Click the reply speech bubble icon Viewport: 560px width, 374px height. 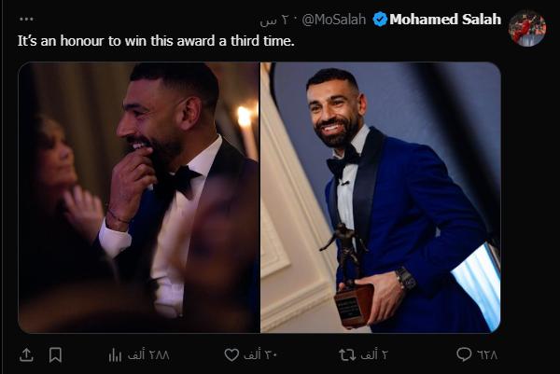click(x=464, y=354)
